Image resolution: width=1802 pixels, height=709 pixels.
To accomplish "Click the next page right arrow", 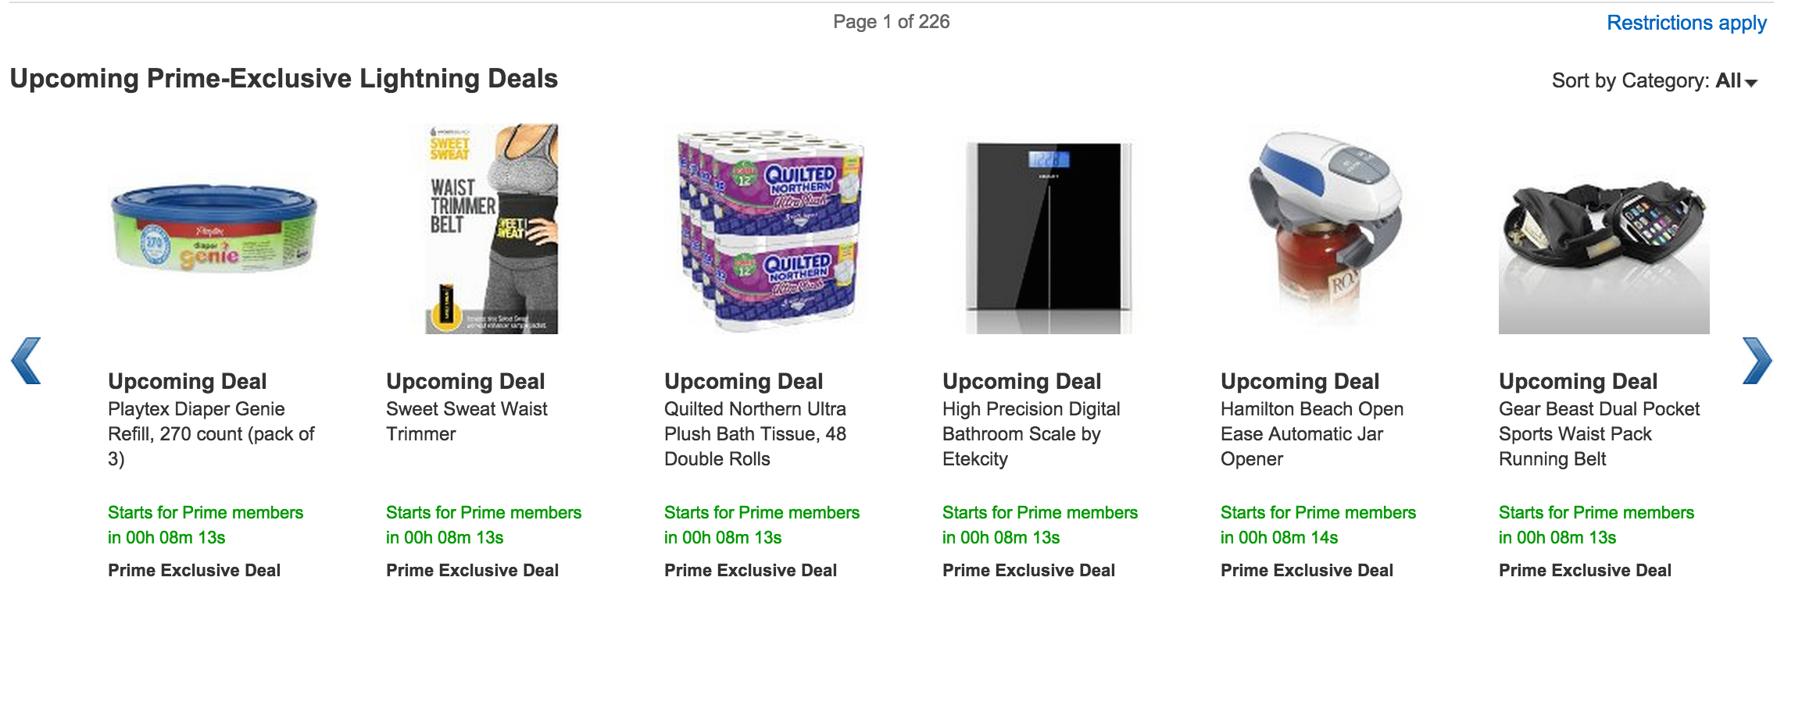I will [1757, 361].
